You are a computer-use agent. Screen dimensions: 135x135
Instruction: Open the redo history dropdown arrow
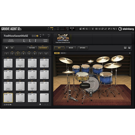(116, 29)
